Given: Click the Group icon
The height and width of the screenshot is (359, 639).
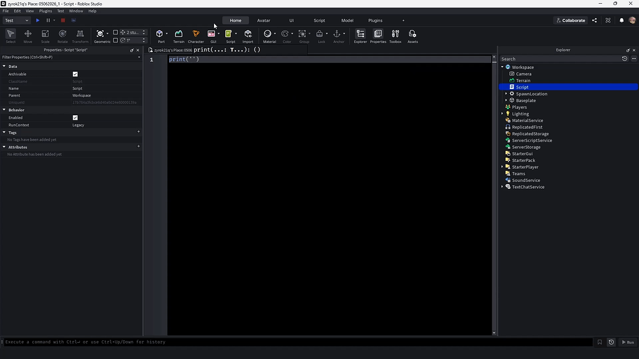Looking at the screenshot, I should click(x=302, y=34).
